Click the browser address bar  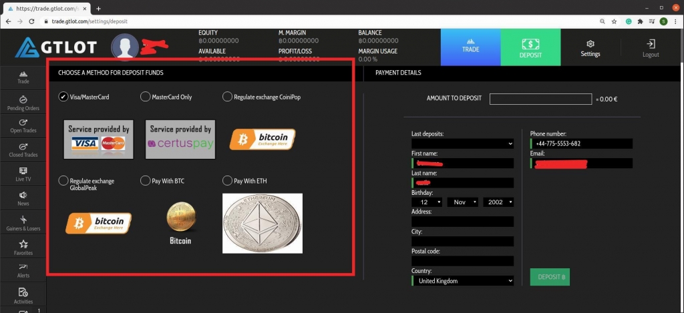click(319, 21)
